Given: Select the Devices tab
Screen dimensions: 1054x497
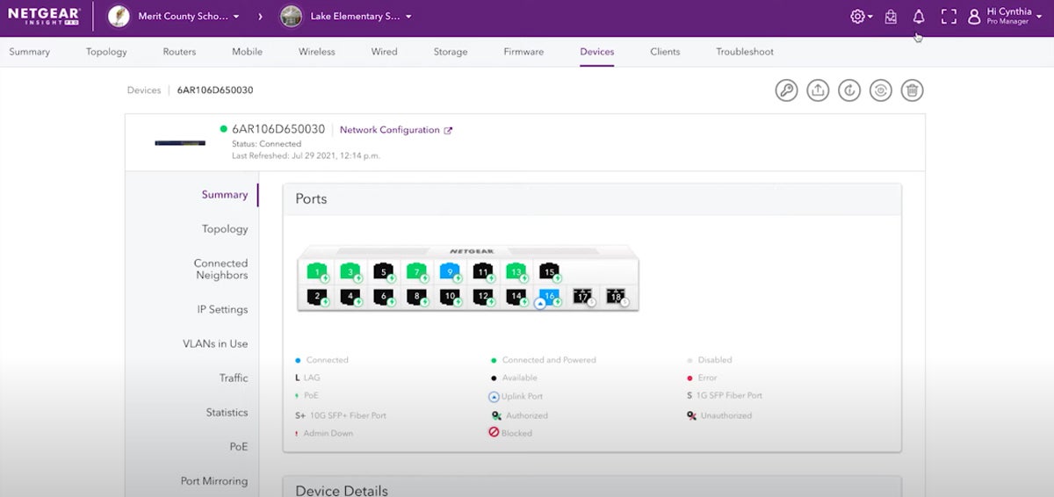Looking at the screenshot, I should coord(597,52).
